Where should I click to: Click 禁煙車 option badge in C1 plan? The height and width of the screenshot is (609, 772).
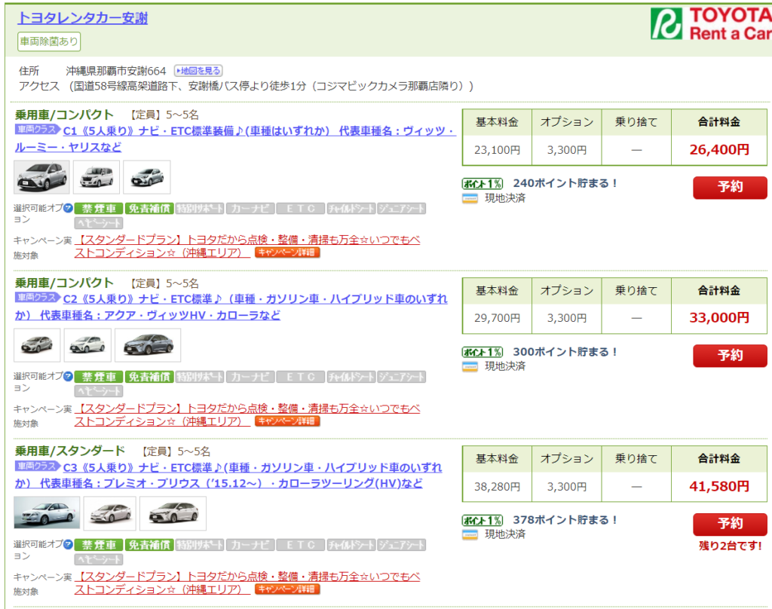(x=99, y=209)
